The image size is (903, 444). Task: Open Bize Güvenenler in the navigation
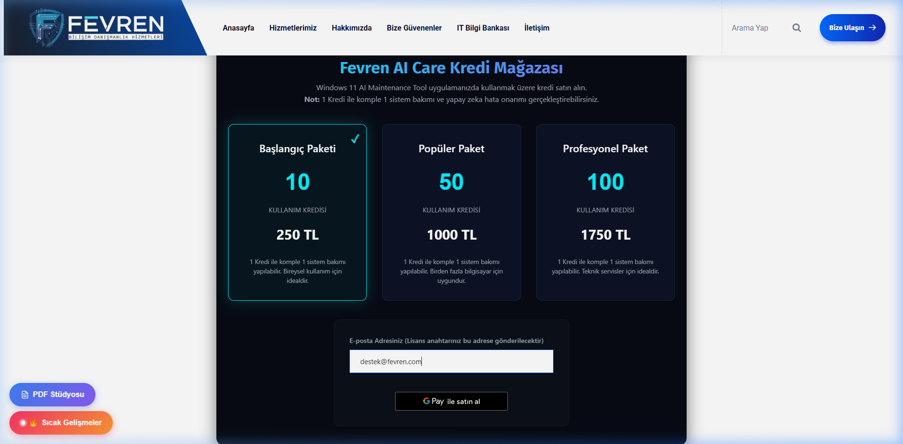tap(414, 28)
